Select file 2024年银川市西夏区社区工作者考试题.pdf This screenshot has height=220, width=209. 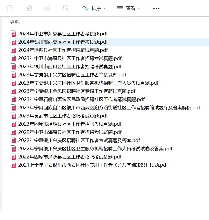[x=63, y=42]
